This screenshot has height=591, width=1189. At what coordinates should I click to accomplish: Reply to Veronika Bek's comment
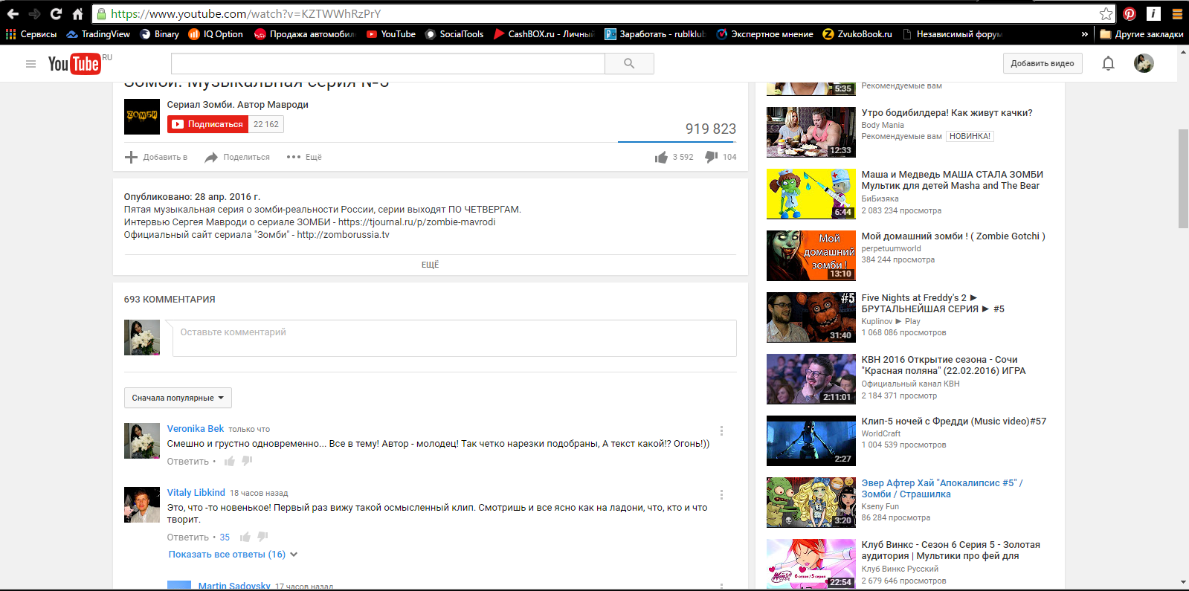coord(188,462)
